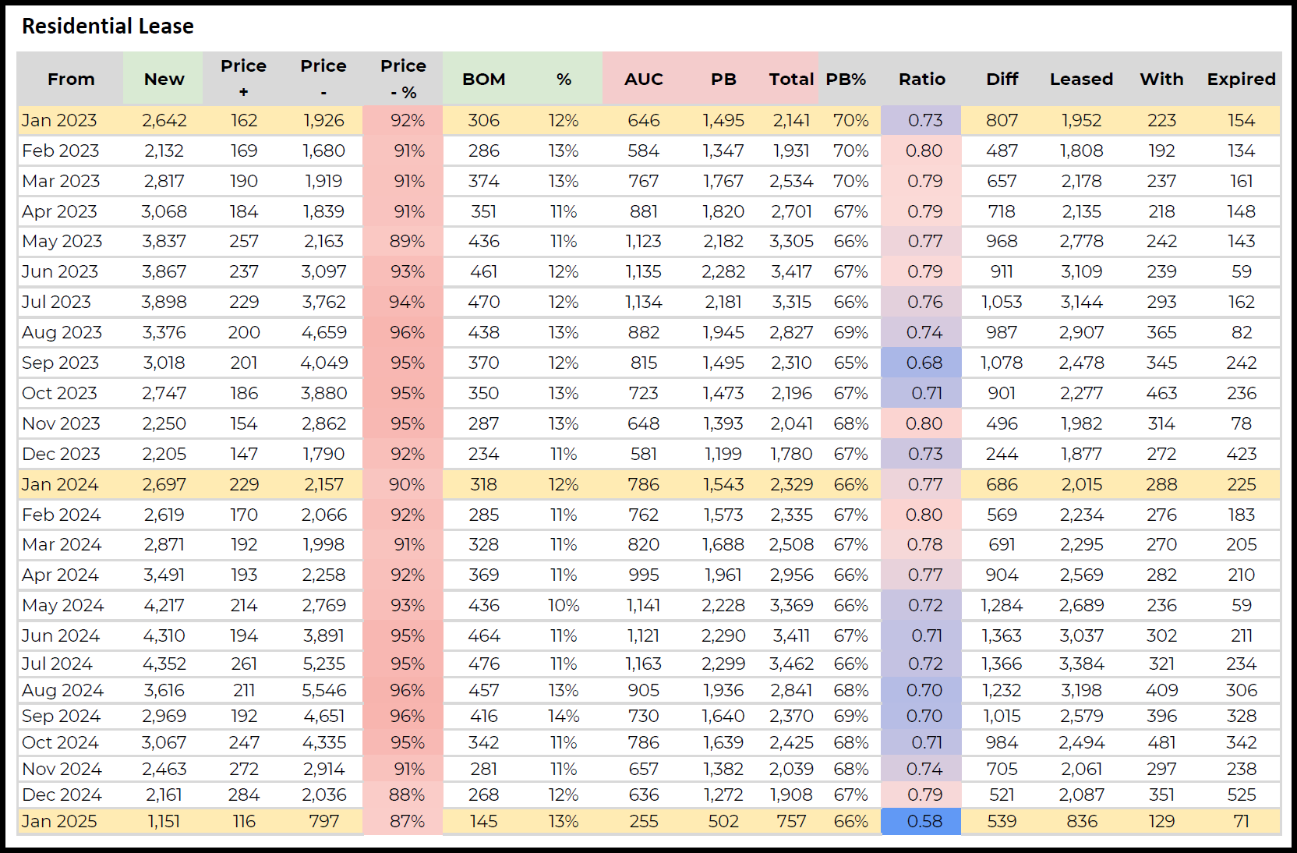This screenshot has width=1297, height=853.
Task: Select the blue 0.58 Ratio cell for Jan 2025
Action: pos(924,822)
